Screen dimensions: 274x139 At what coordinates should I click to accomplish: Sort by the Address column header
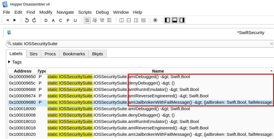tap(23, 71)
